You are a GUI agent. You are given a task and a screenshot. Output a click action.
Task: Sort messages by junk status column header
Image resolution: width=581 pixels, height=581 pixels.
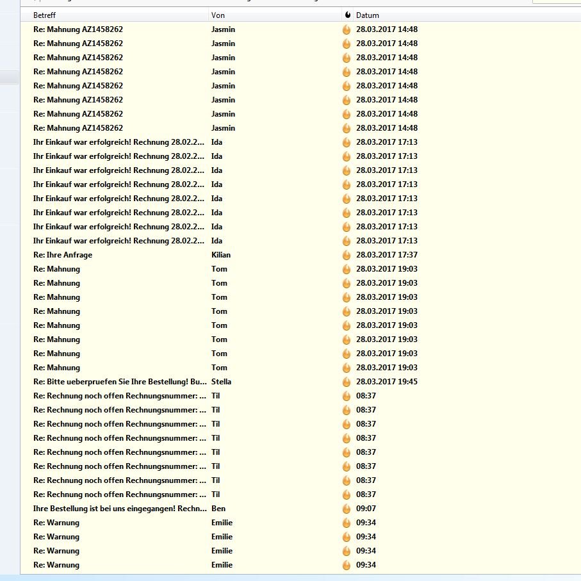point(347,15)
